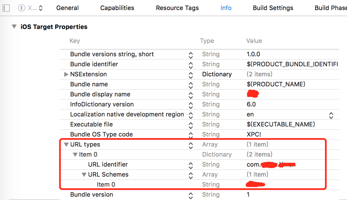Collapse the URL types array
Screen dimensions: 347x200
pyautogui.click(x=66, y=145)
